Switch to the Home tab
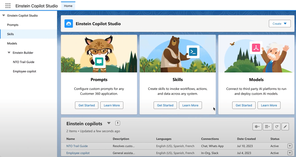Screen dimensions: 296x157 [x=68, y=6]
